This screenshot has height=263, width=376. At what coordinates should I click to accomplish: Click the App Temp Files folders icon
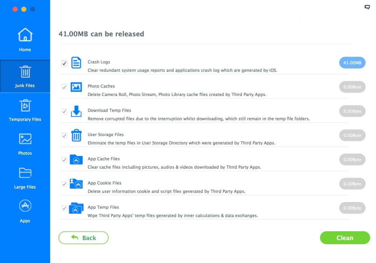click(76, 208)
